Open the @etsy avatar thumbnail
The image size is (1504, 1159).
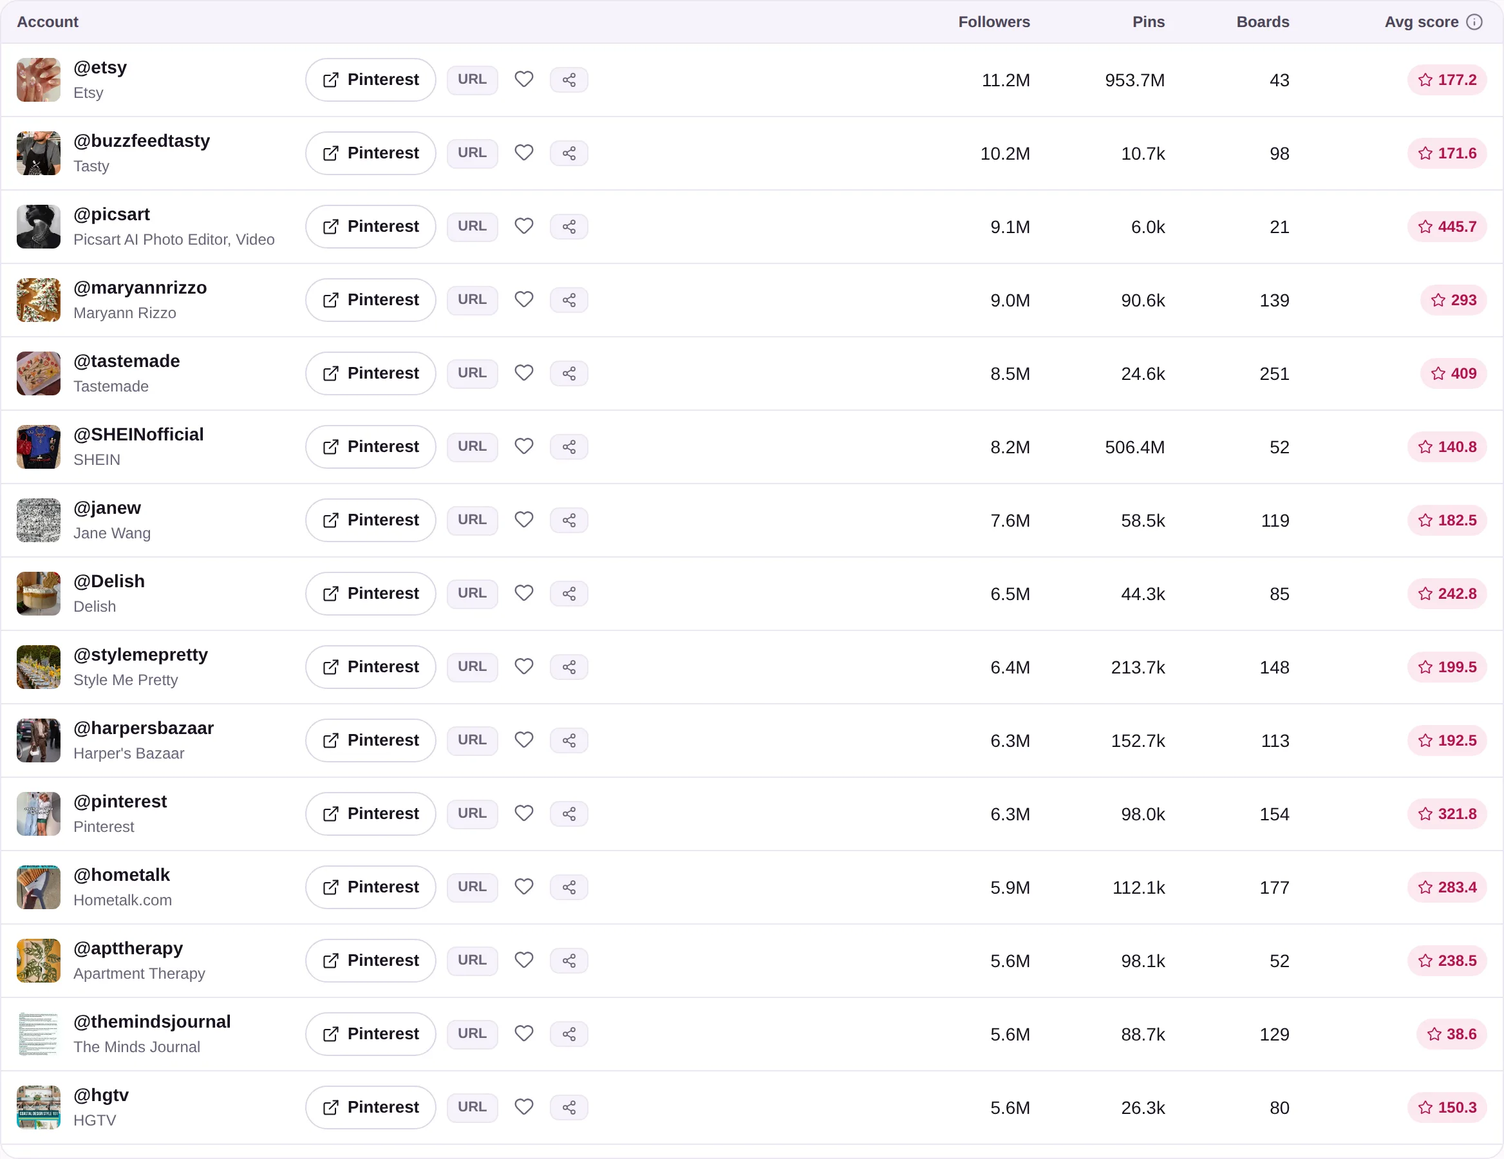coord(39,80)
